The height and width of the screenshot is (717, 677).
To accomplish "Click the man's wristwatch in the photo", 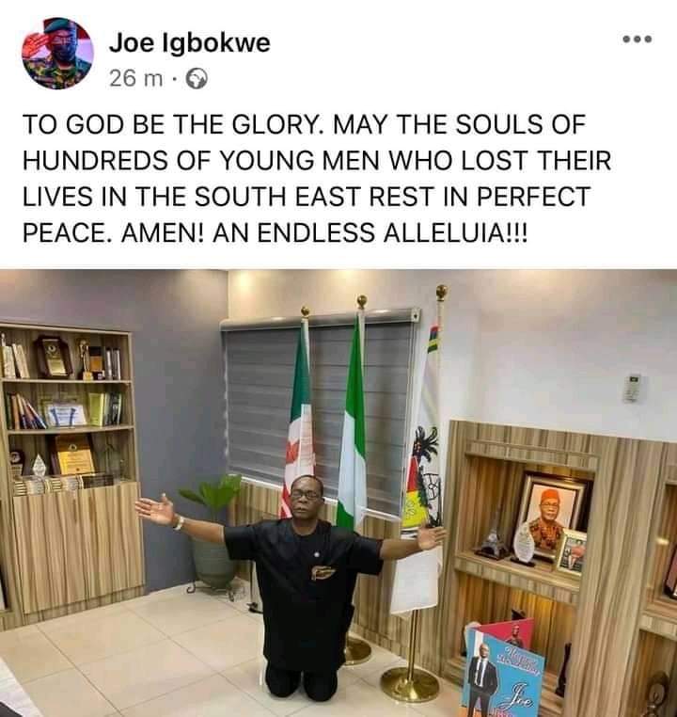I will coord(178,522).
